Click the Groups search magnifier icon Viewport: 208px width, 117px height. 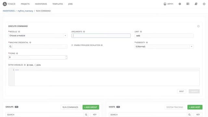pyautogui.click(x=86, y=115)
